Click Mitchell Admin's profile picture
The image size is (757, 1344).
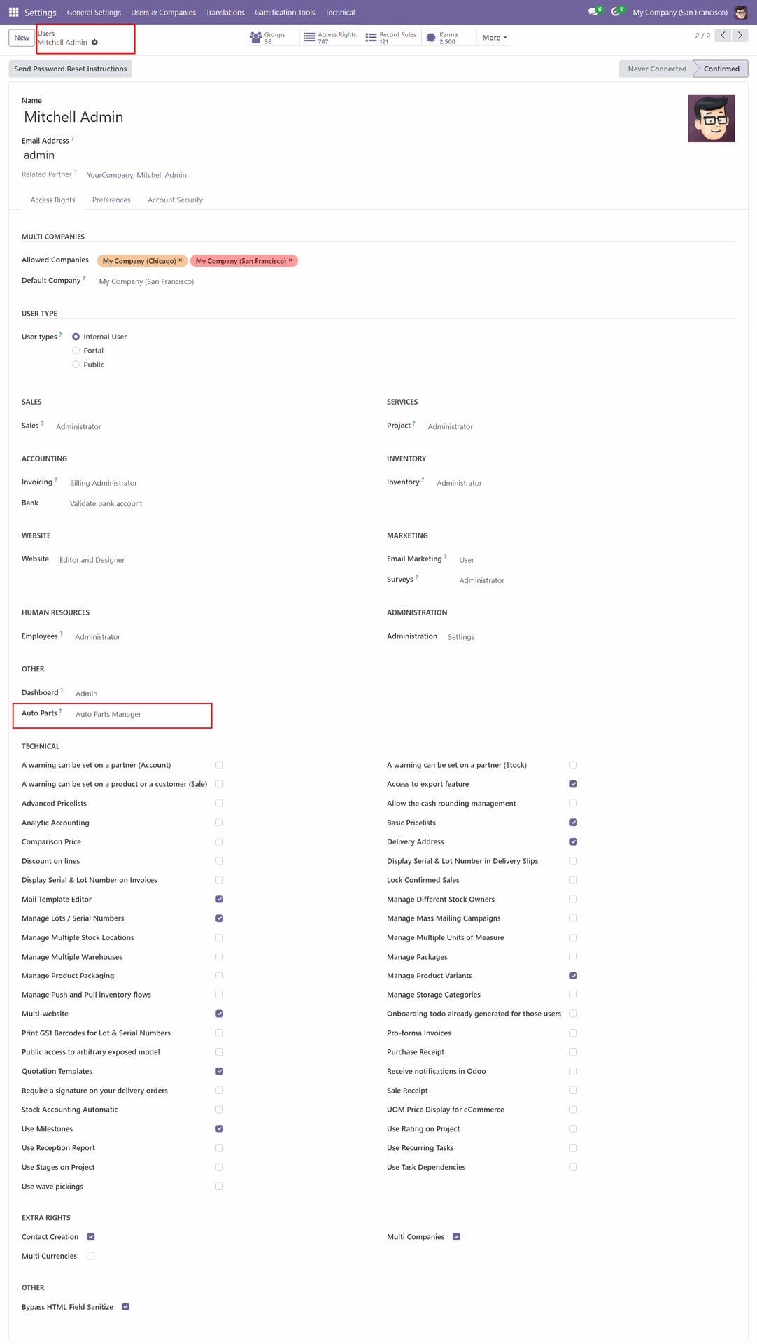711,119
